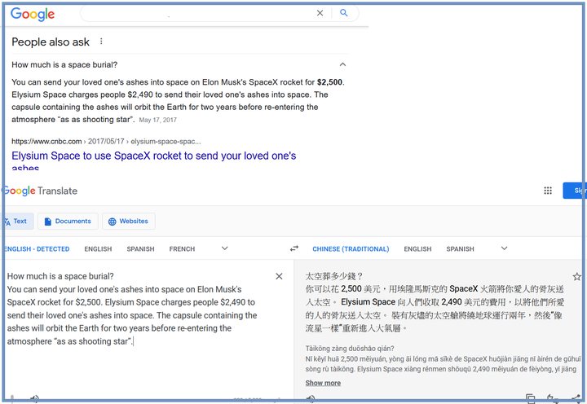Copy the translation
Image resolution: width=587 pixels, height=404 pixels.
coord(530,398)
